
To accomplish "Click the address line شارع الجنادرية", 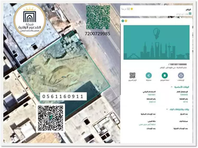I will [x=173, y=68].
